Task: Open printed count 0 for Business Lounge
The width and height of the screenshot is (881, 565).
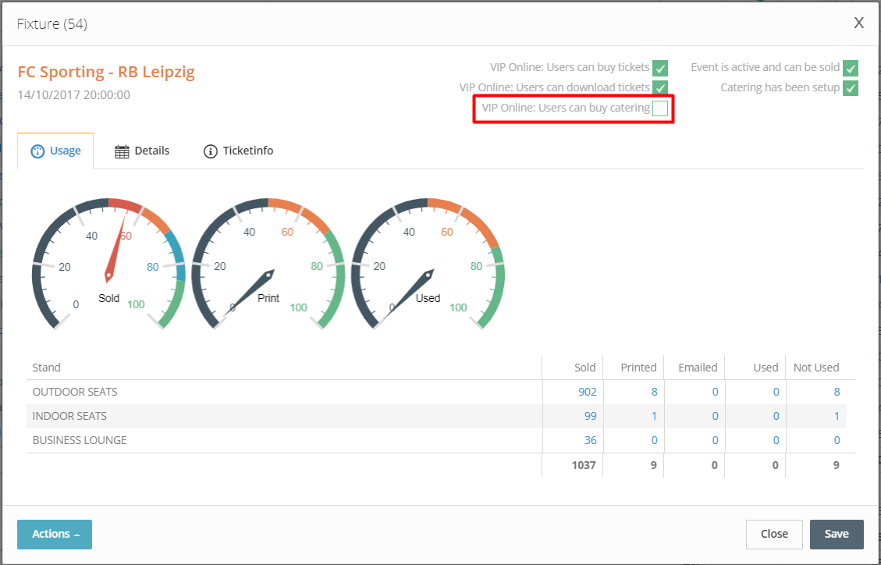Action: point(654,440)
